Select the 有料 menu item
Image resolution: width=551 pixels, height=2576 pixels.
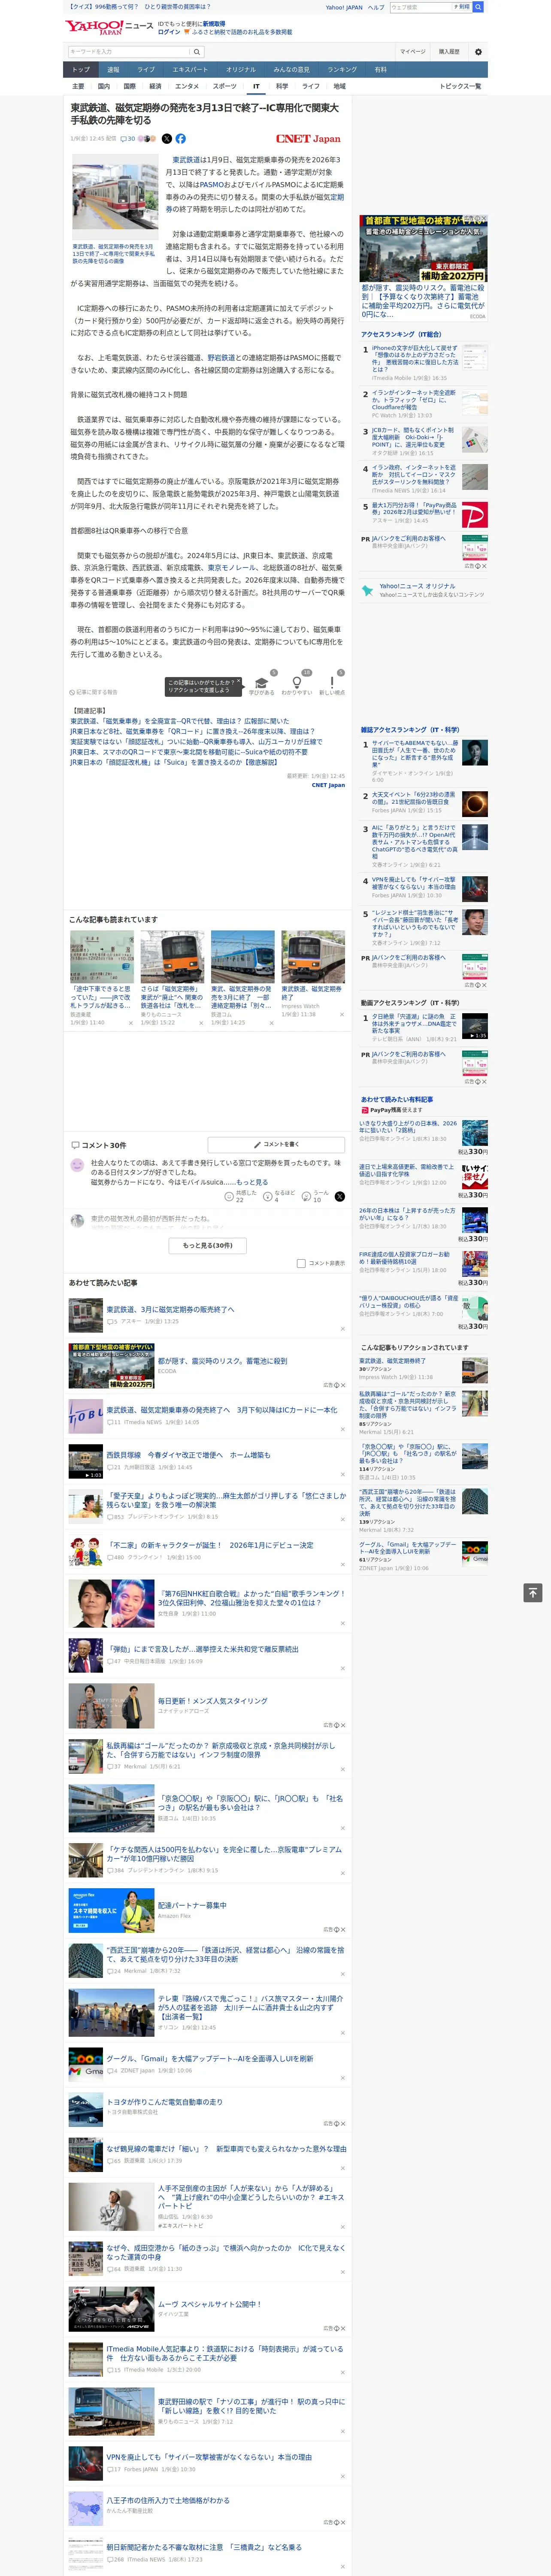click(x=380, y=70)
